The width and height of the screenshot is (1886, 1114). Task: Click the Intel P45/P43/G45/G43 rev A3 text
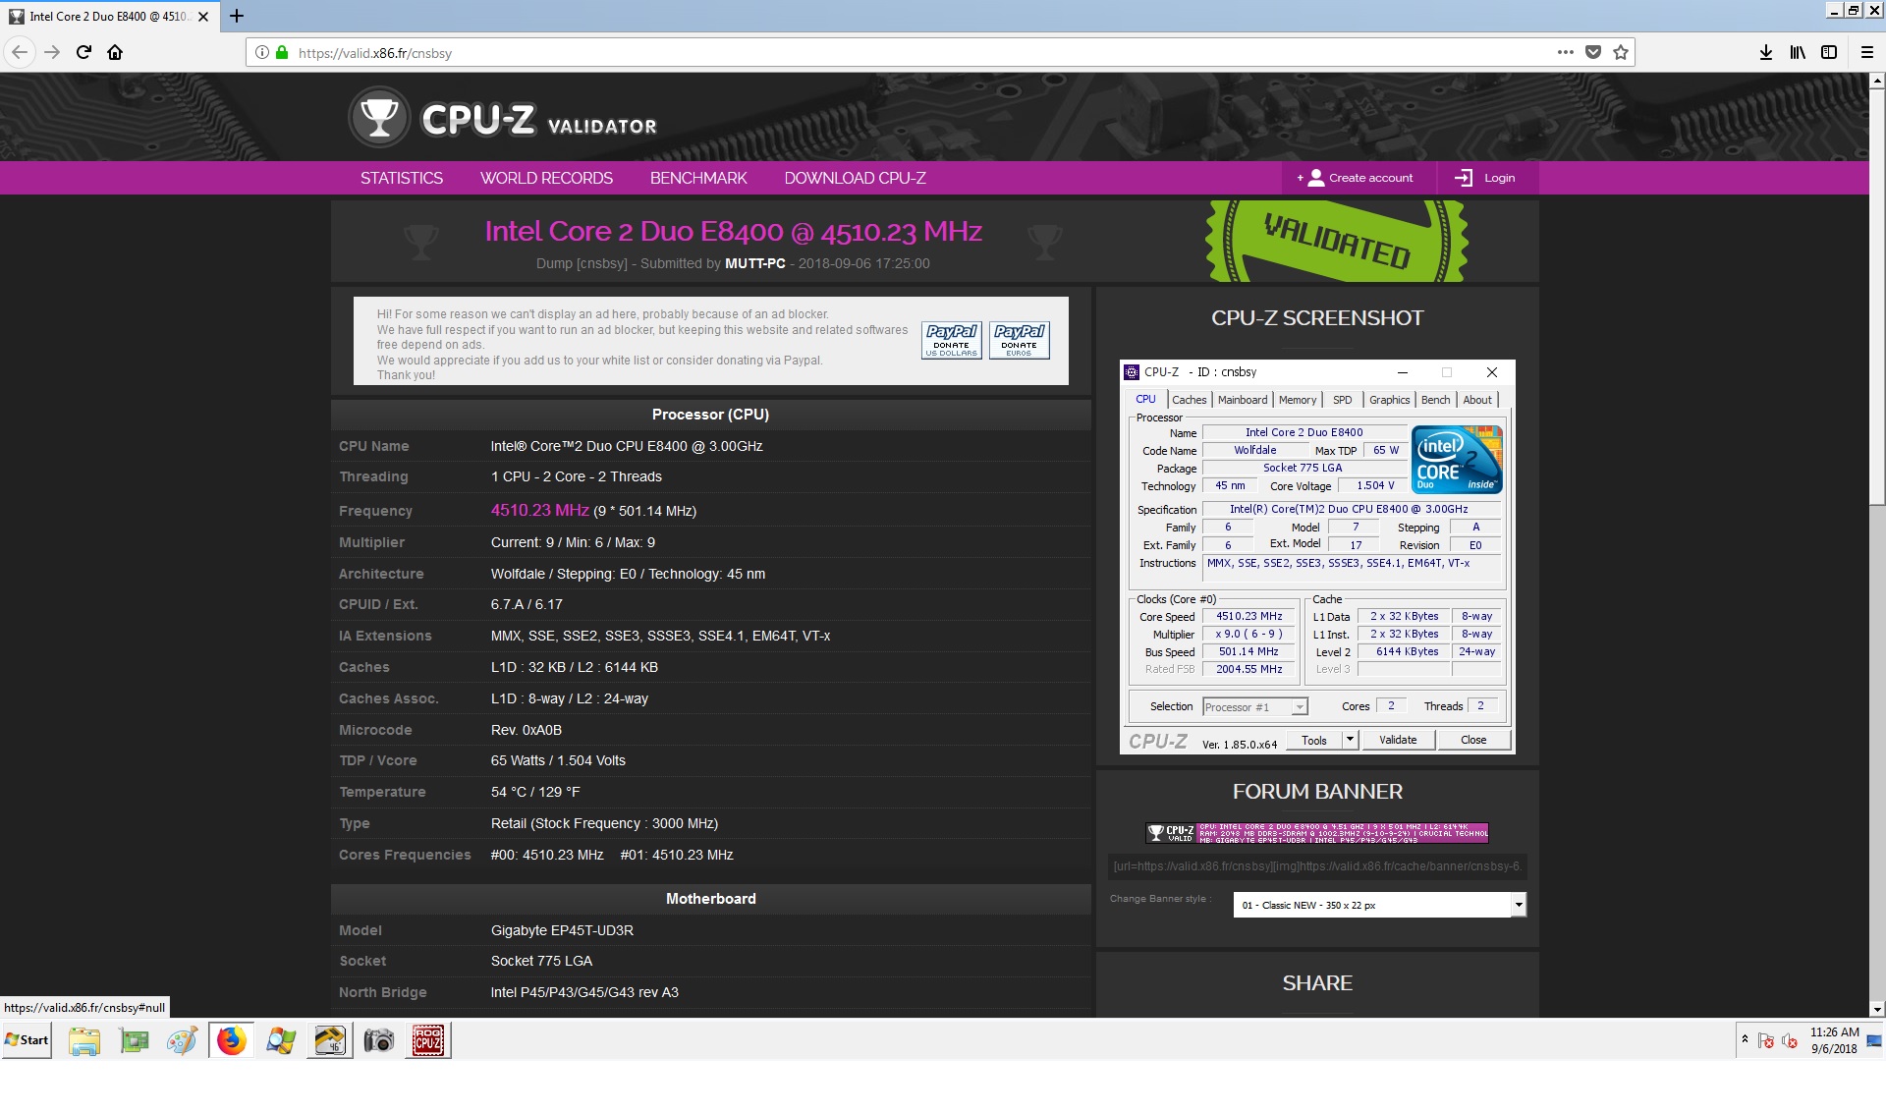tap(584, 992)
